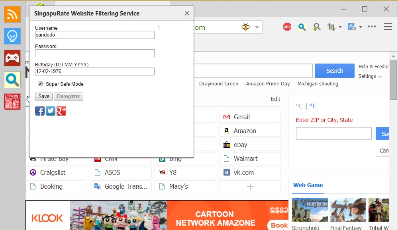The height and width of the screenshot is (230, 398).
Task: Click Edit for the shortcut tiles
Action: coord(275,99)
